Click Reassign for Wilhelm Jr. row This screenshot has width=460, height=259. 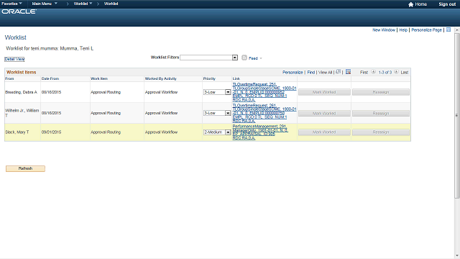tap(381, 114)
